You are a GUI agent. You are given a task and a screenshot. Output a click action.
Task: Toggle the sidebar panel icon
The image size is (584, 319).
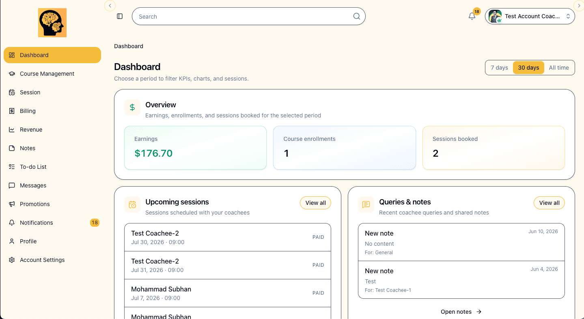tap(120, 16)
